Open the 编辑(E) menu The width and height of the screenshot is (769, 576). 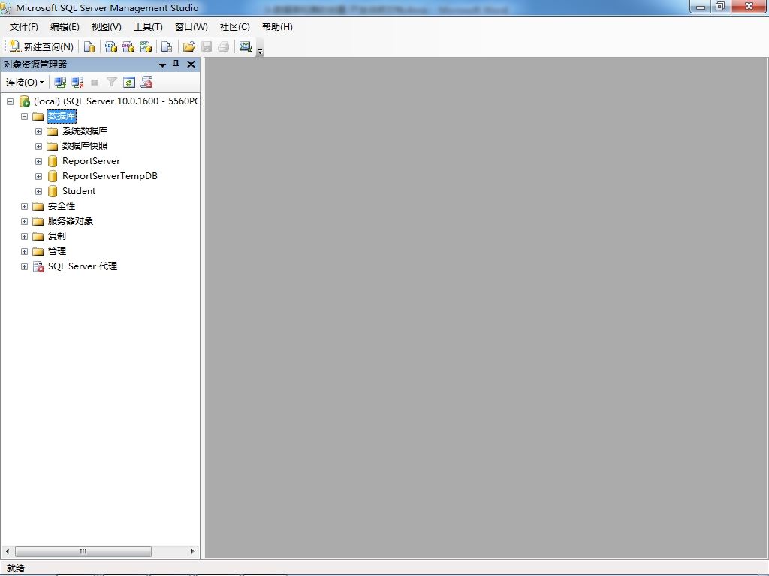pyautogui.click(x=65, y=27)
